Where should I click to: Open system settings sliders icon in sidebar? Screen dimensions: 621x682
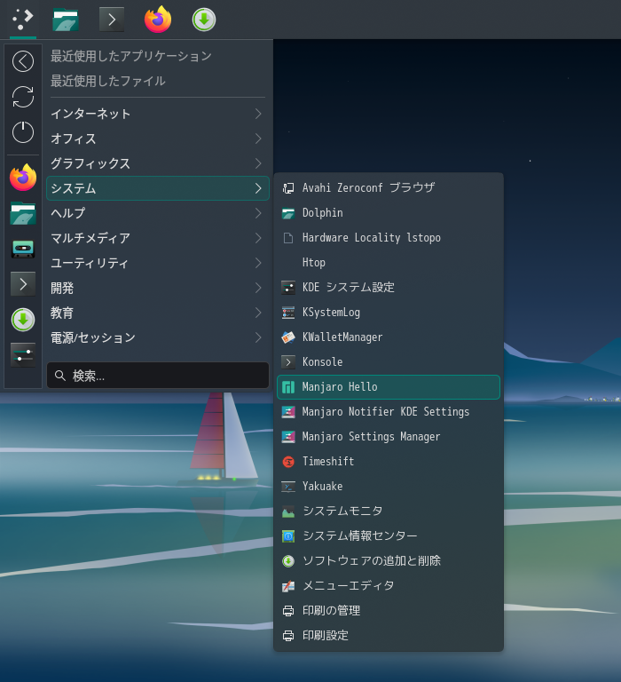tap(23, 355)
